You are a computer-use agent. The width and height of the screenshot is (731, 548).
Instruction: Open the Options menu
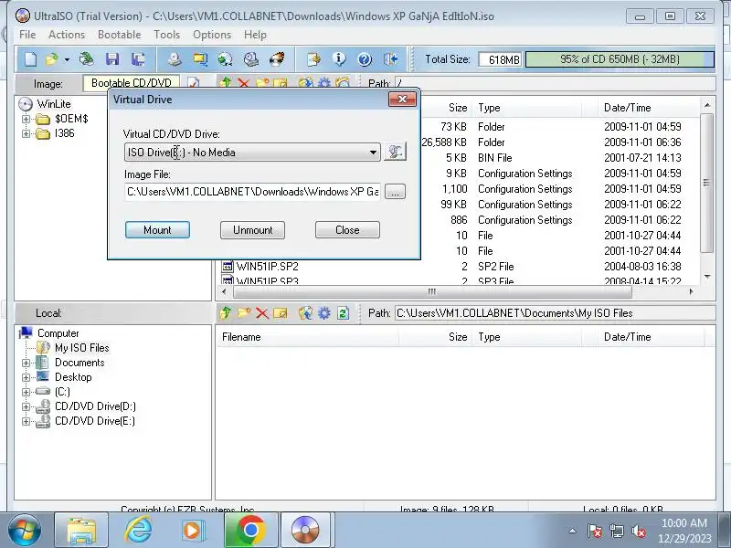(x=212, y=35)
